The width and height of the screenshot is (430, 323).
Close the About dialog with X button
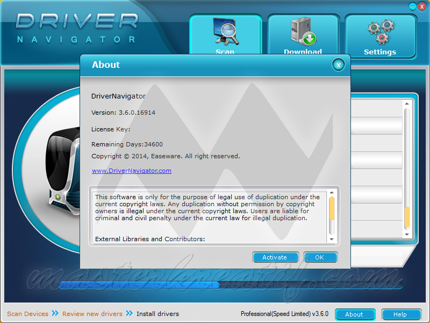pyautogui.click(x=339, y=65)
